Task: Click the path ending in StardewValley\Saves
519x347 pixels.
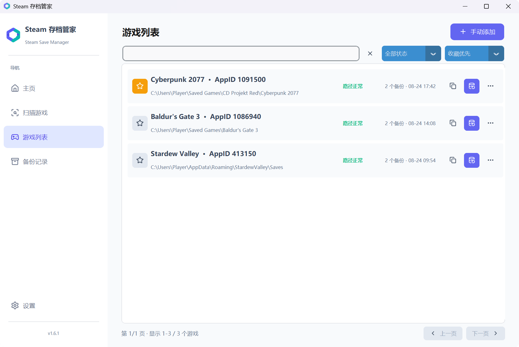Action: tap(217, 167)
